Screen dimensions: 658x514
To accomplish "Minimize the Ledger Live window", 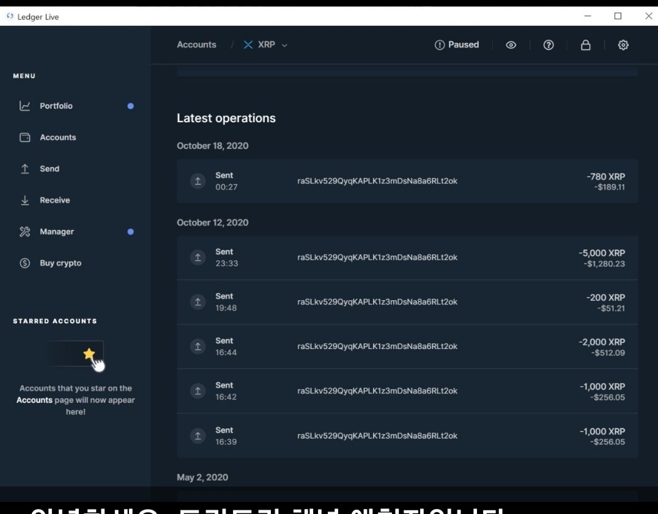I will [588, 16].
